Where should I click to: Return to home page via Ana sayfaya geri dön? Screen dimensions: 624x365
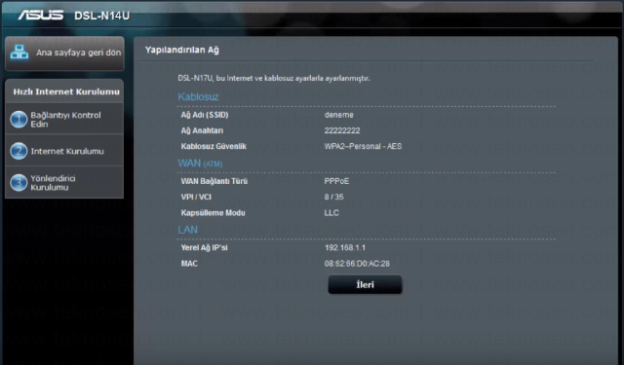[64, 54]
